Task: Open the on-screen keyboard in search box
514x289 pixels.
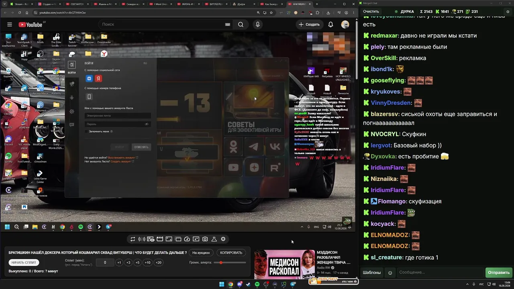Action: pyautogui.click(x=228, y=24)
